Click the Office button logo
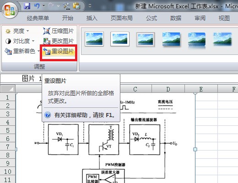Image resolution: width=238 pixels, height=183 pixels. [x=10, y=10]
